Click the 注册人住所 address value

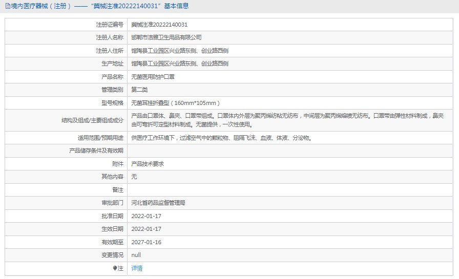180,51
